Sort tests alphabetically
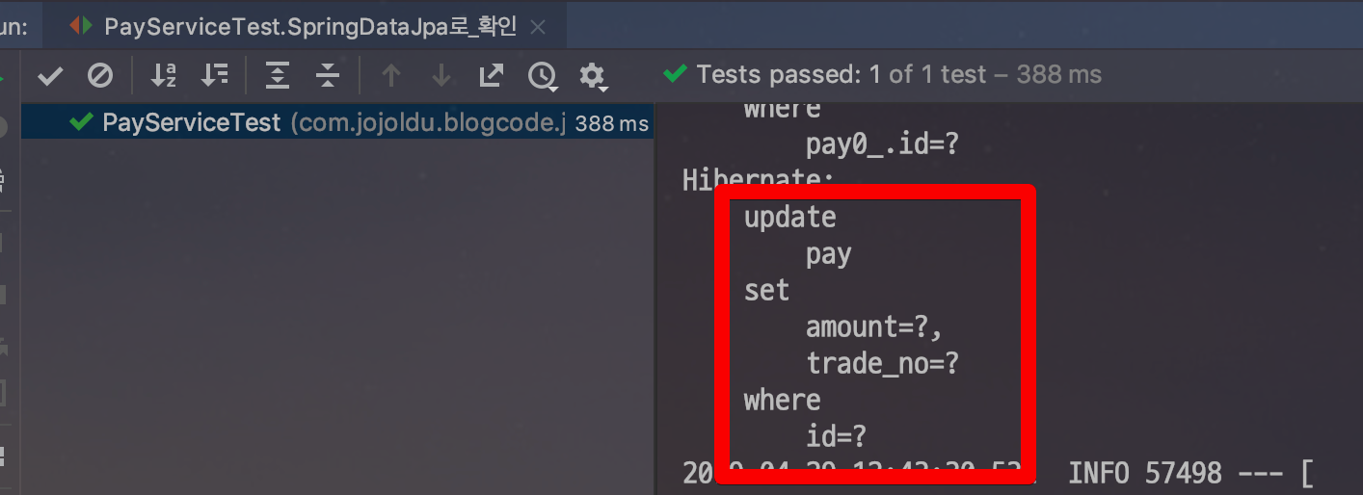1363x495 pixels. [165, 75]
